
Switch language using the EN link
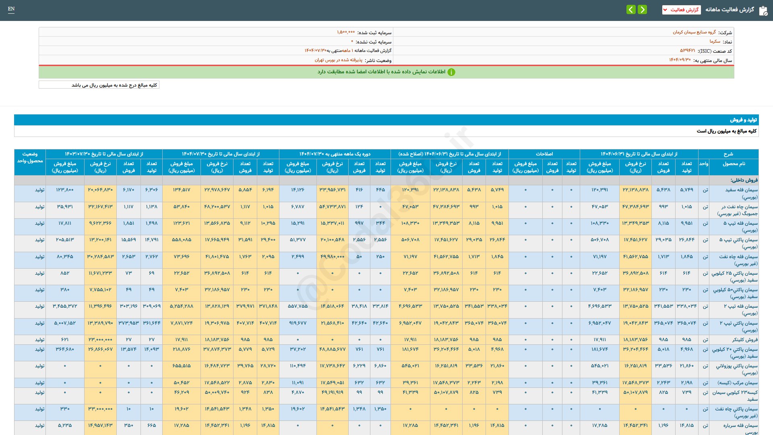(x=11, y=9)
